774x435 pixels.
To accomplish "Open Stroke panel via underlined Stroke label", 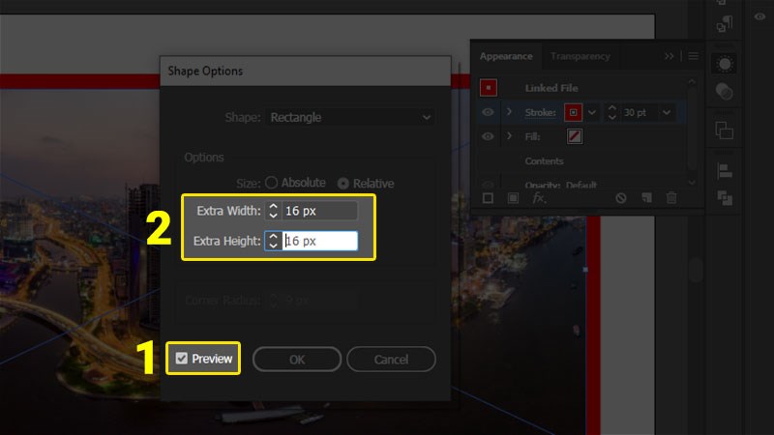I will (x=541, y=112).
